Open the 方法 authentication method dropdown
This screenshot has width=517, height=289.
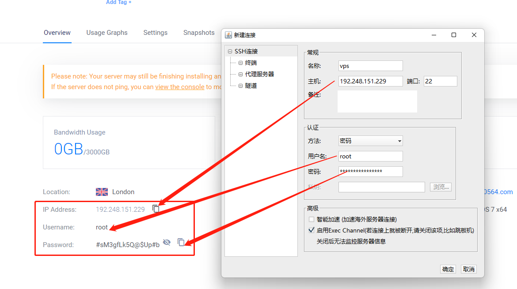coord(370,141)
